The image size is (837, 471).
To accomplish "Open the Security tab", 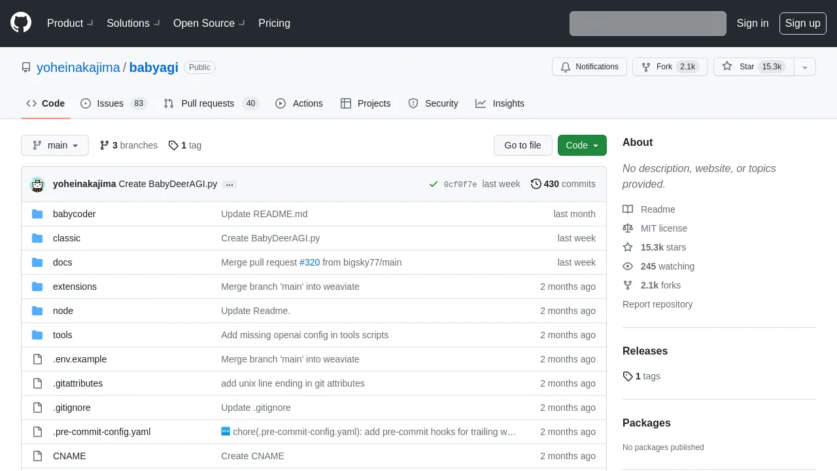I will pos(433,103).
